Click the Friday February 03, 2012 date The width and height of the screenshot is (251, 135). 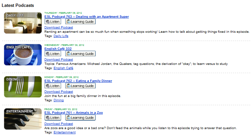pyautogui.click(x=61, y=109)
